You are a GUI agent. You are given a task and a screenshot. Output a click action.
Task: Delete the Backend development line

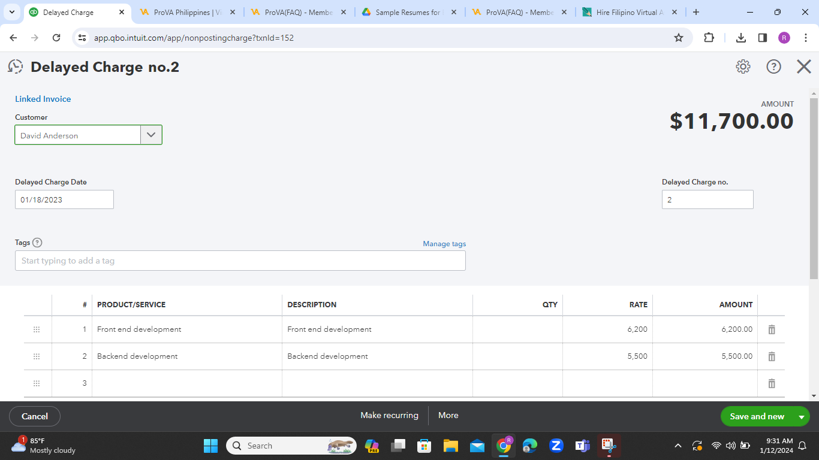click(772, 356)
